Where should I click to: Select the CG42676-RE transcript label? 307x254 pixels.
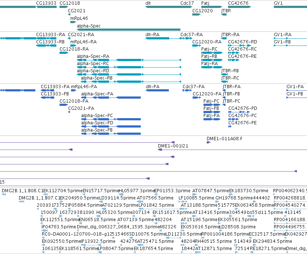pyautogui.click(x=242, y=56)
